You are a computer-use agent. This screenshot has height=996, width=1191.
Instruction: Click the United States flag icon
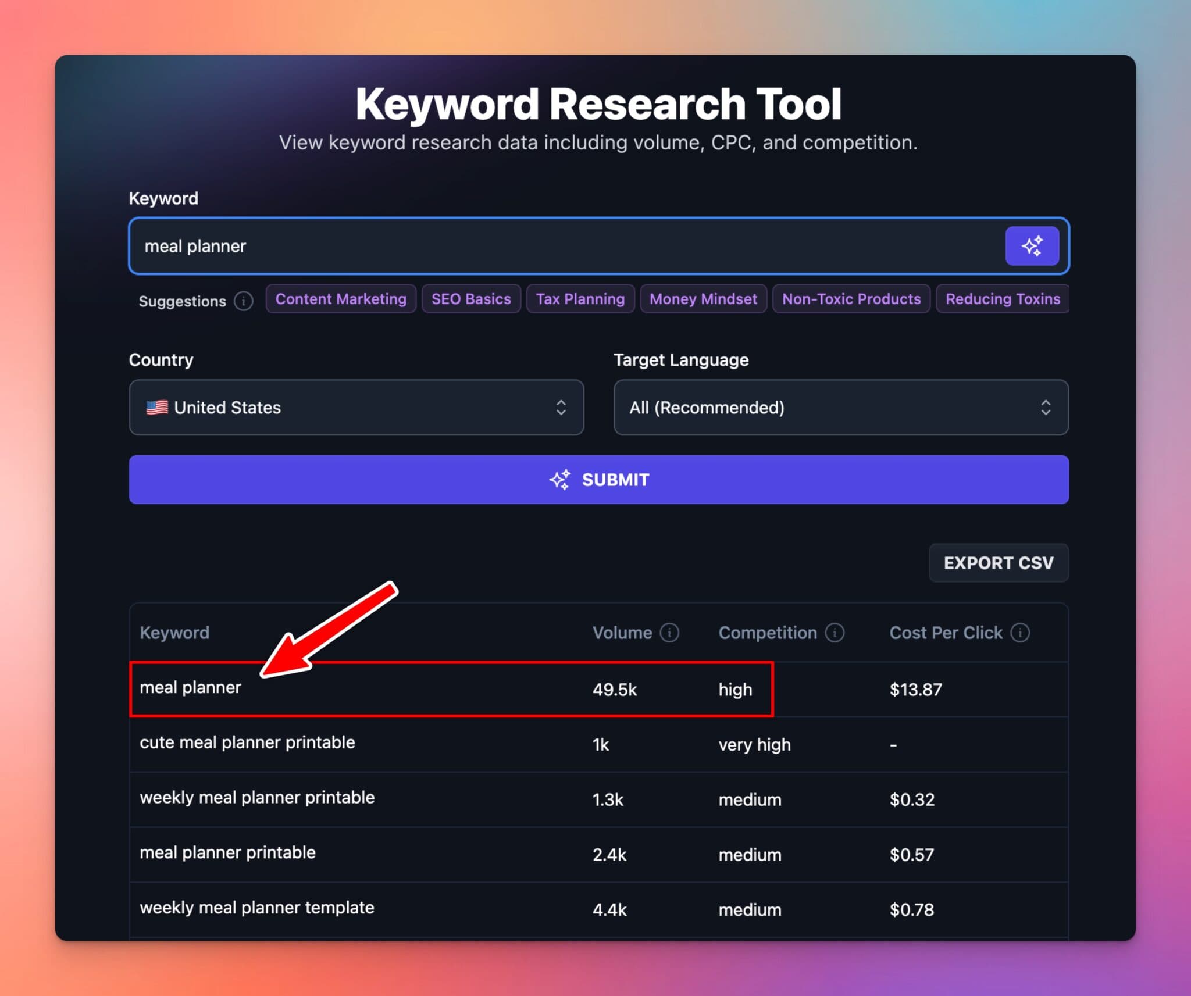[157, 408]
